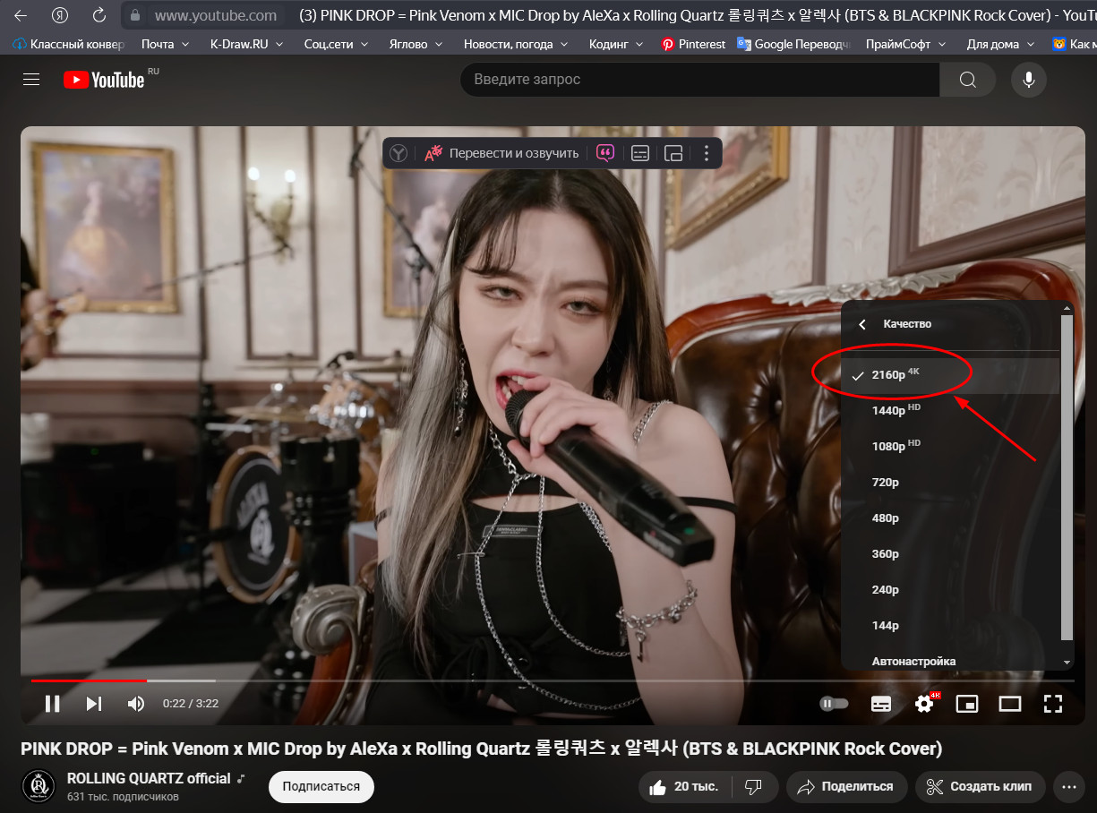Click the search magnifier button
1097x813 pixels.
[x=967, y=80]
